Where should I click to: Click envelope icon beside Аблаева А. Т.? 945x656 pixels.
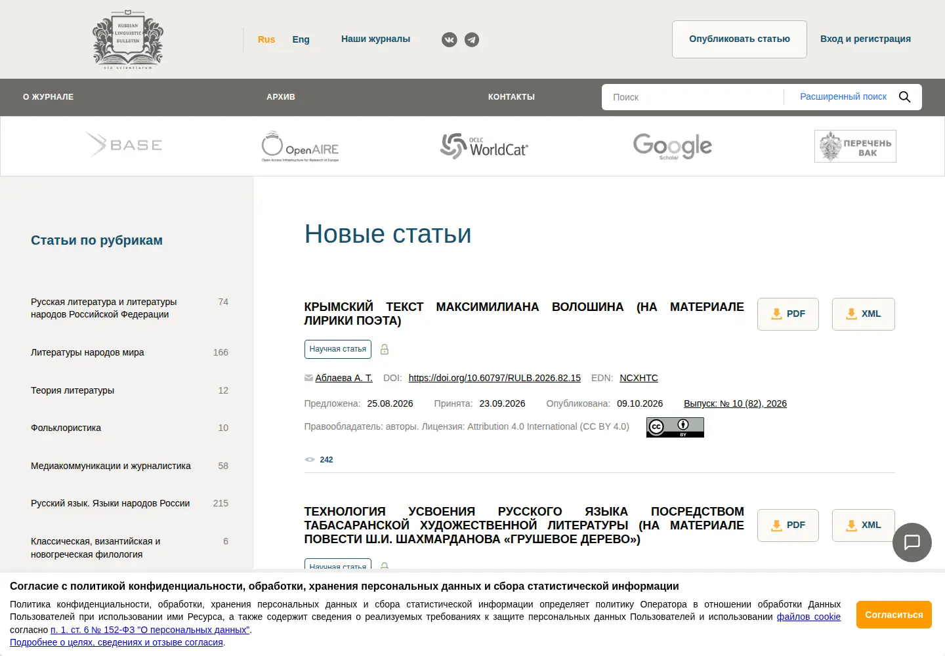tap(308, 378)
